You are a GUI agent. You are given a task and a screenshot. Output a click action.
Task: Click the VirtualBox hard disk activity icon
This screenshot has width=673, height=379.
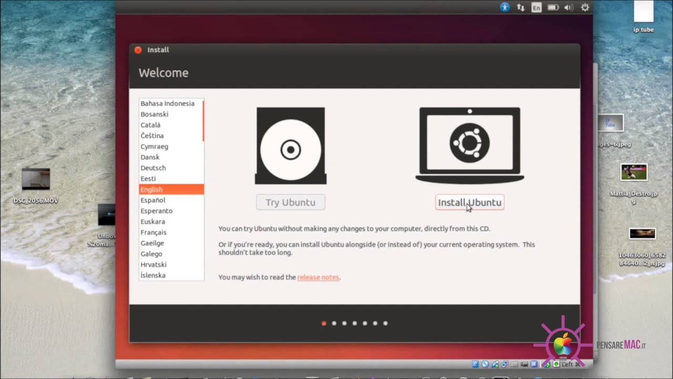coord(475,364)
